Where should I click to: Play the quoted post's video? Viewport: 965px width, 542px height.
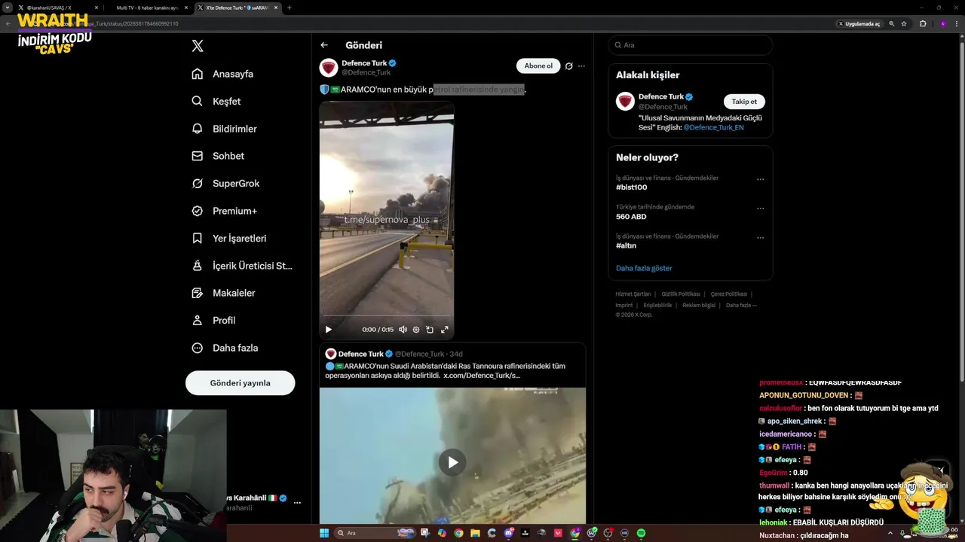(452, 462)
